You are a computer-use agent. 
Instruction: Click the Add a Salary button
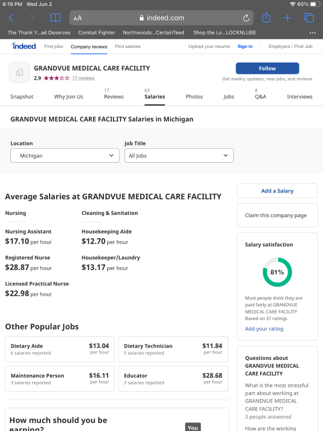277,191
